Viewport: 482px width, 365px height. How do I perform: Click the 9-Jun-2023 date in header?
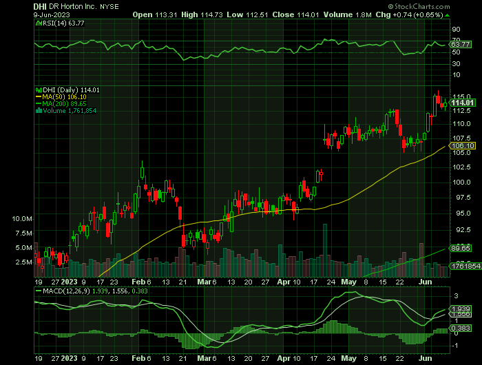coord(52,14)
